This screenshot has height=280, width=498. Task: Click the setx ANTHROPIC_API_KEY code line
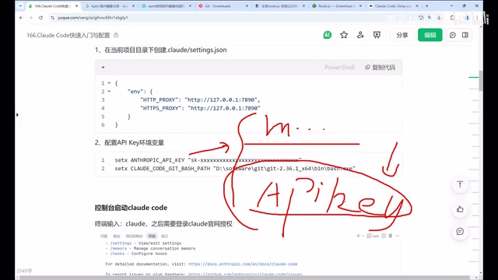tap(208, 160)
